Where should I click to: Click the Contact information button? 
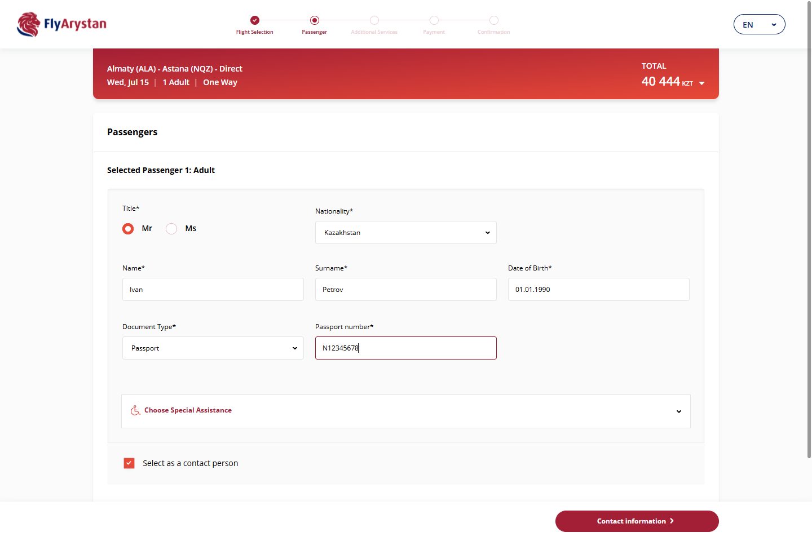(637, 521)
